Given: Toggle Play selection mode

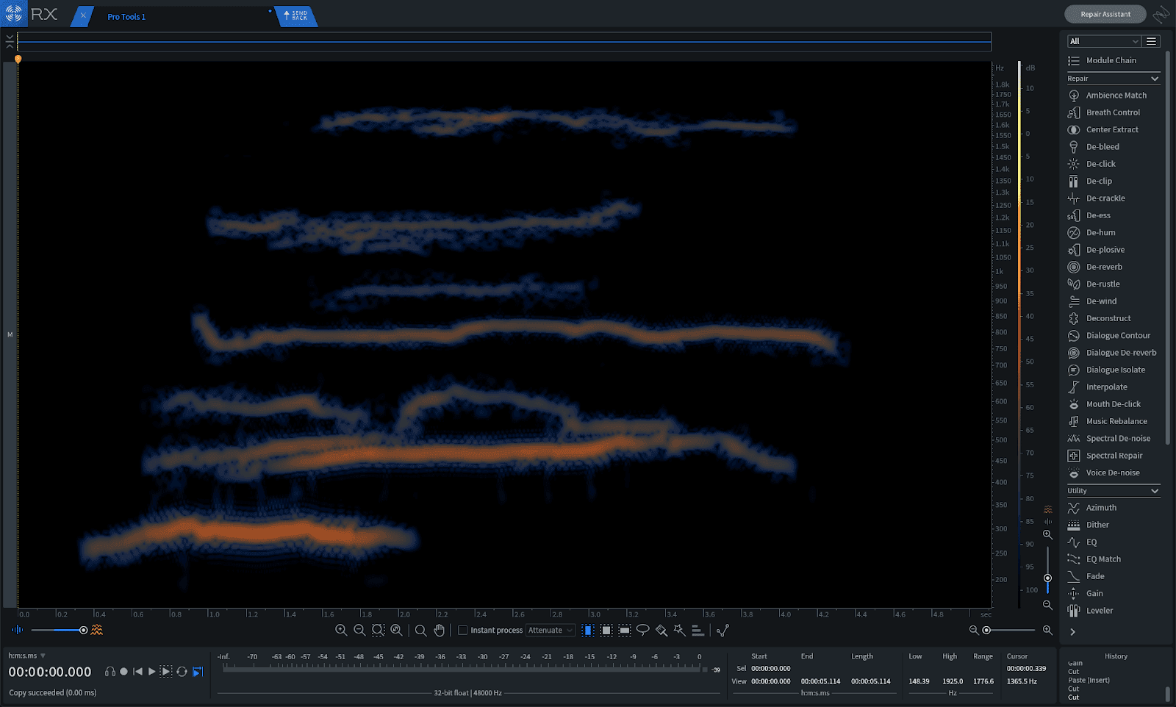Looking at the screenshot, I should tap(166, 672).
